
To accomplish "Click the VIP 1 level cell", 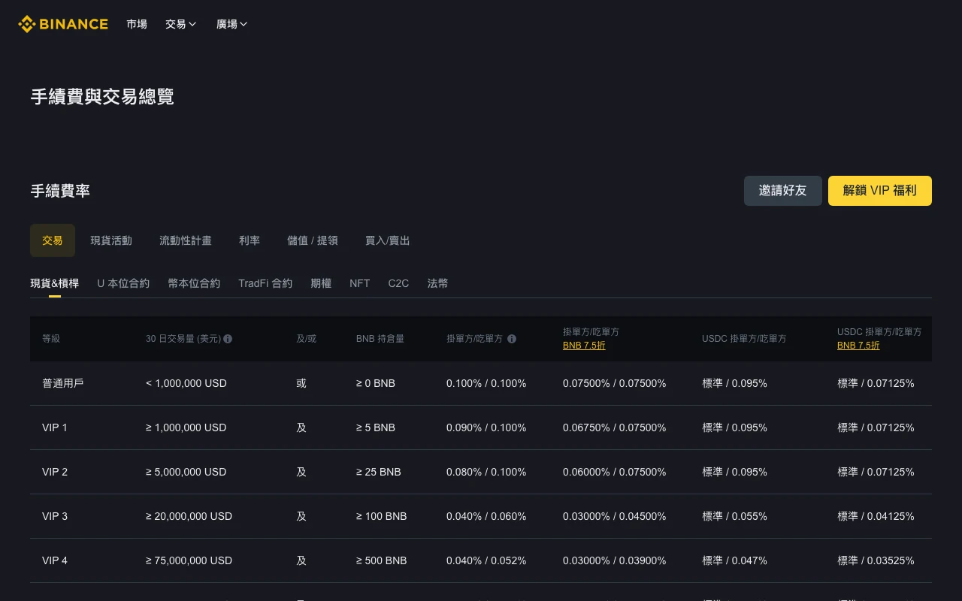I will (x=55, y=427).
